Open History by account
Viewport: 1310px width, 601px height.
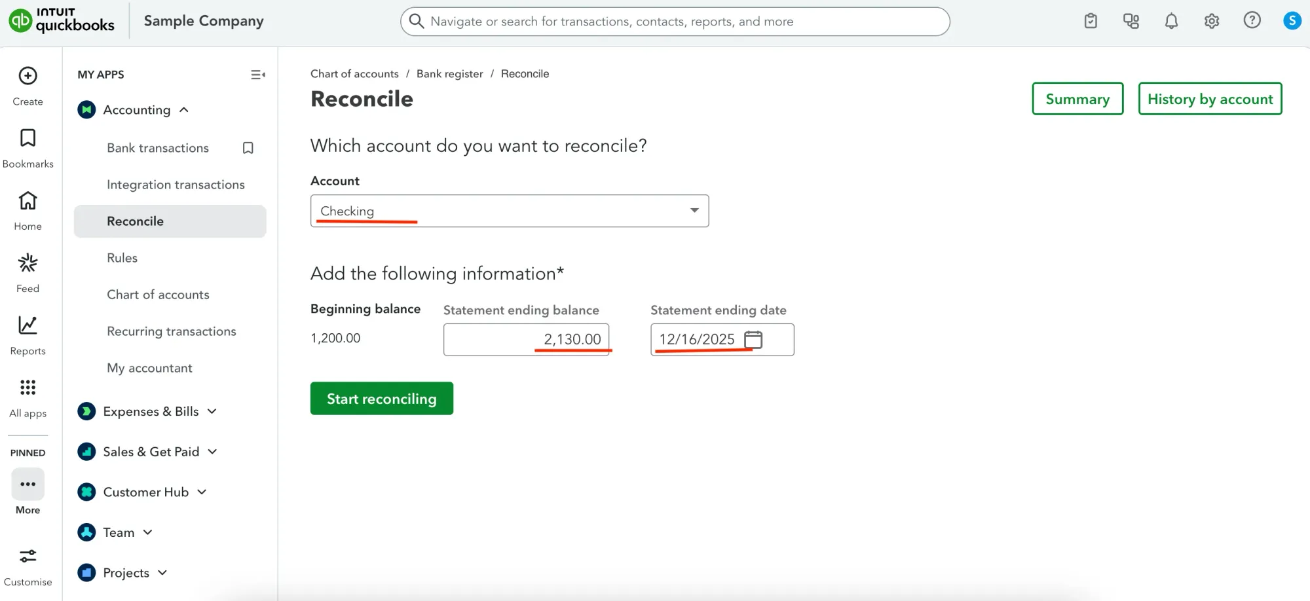point(1210,98)
